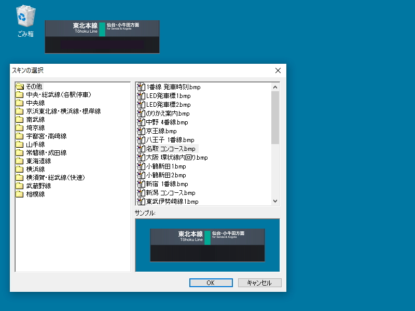Click the のりかえ案内.bmp file icon
Viewport: 415px width, 311px height.
[x=141, y=114]
